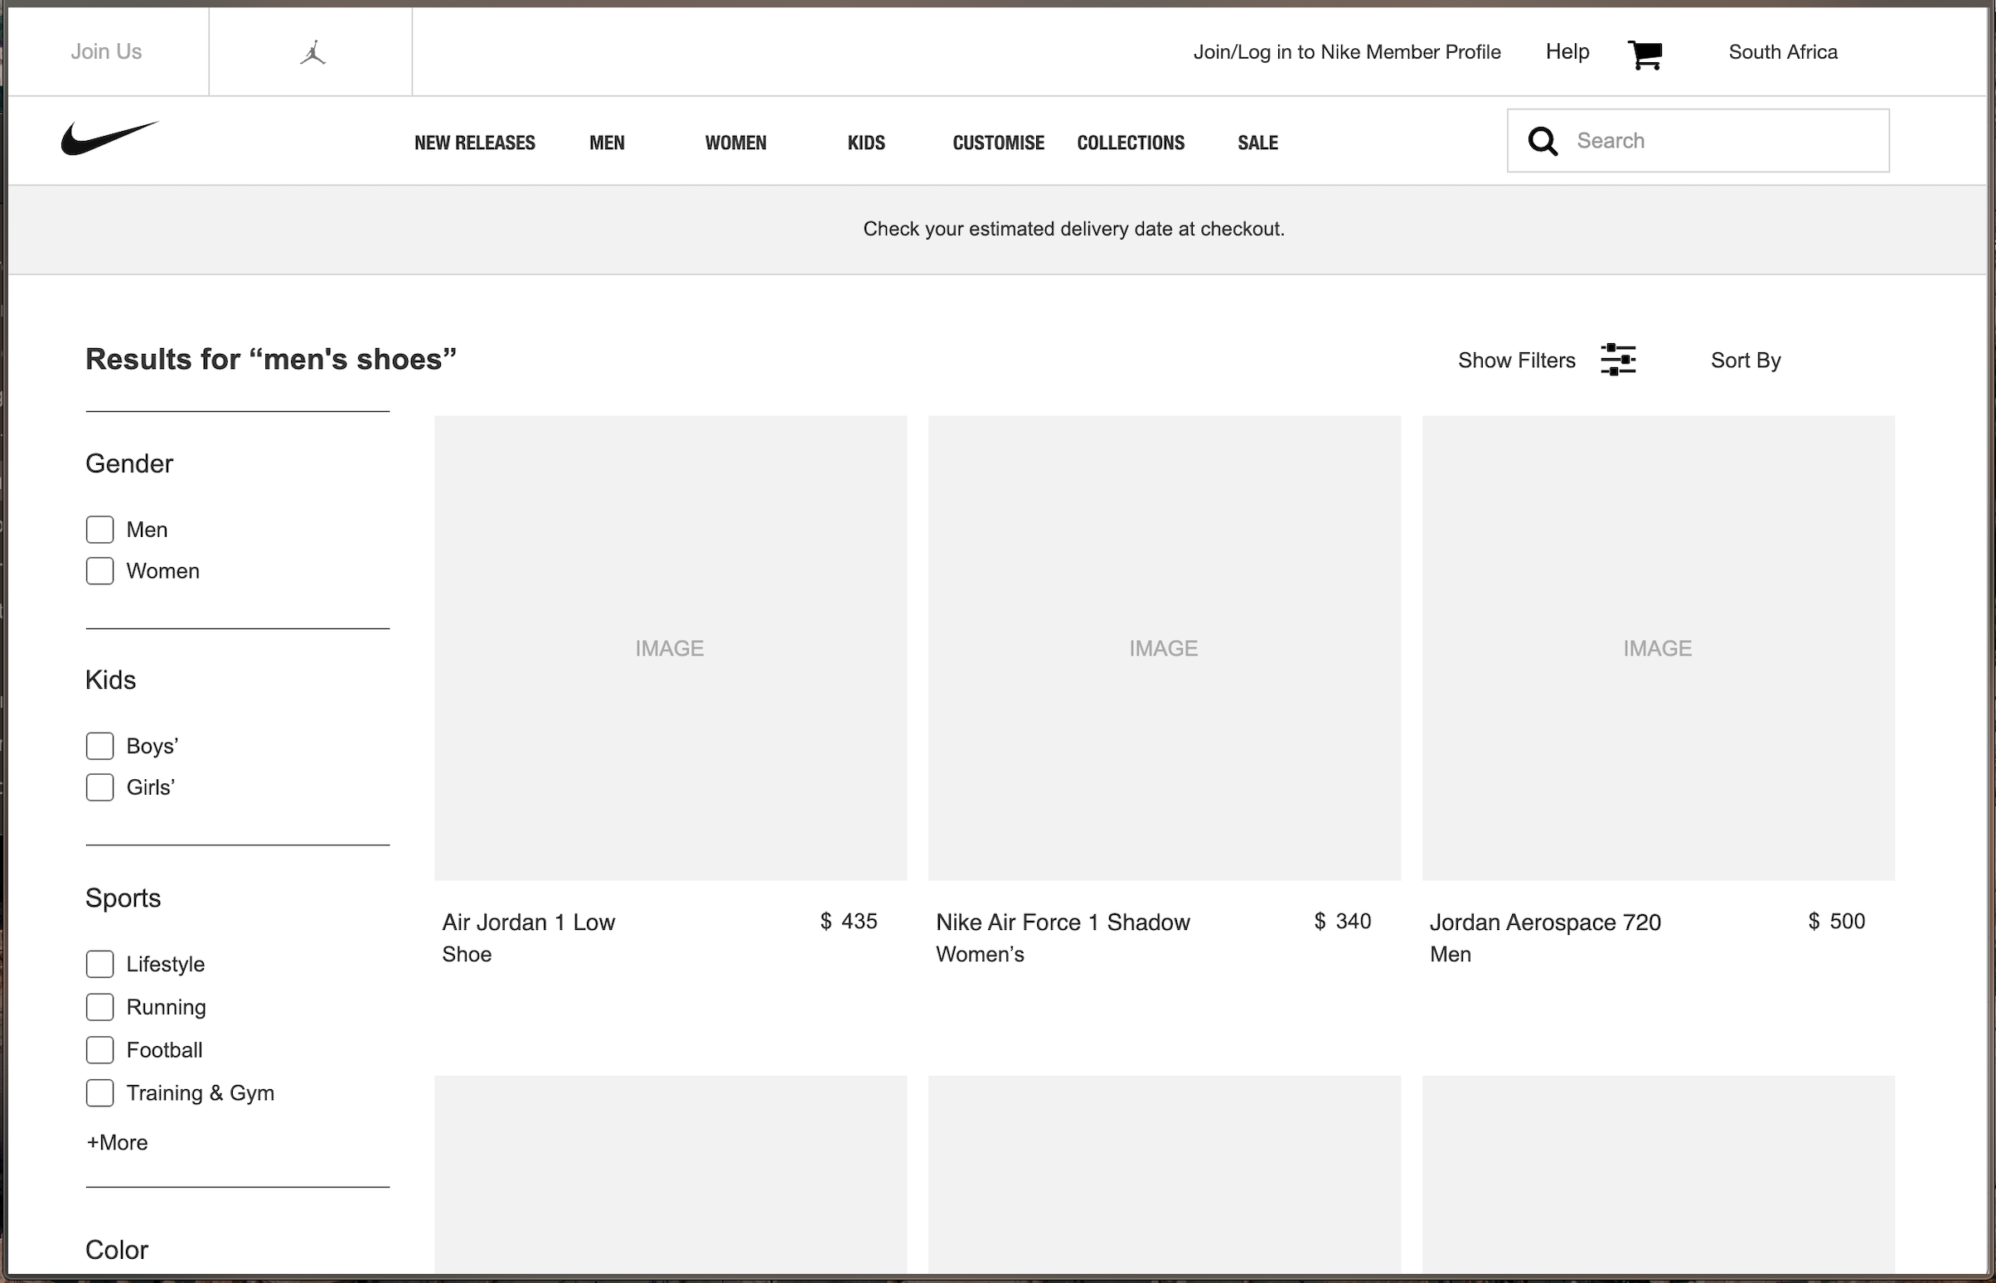Viewport: 1996px width, 1283px height.
Task: Click the Air Jordan 1 Low title
Action: (528, 922)
